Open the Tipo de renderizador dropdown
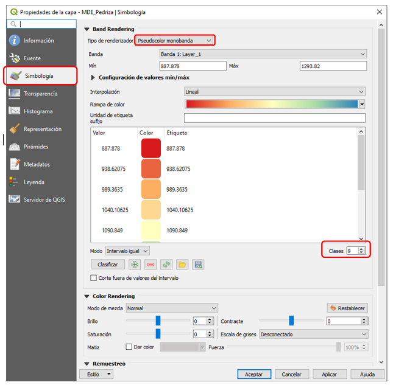This screenshot has height=385, width=393. [x=175, y=40]
